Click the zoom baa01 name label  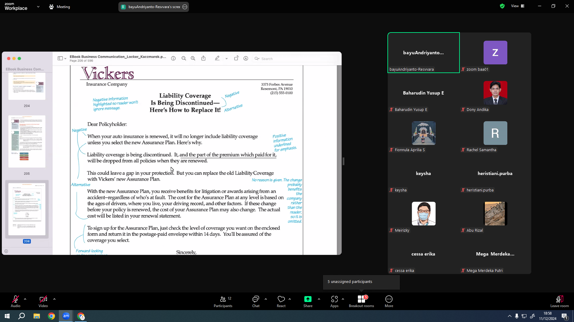pos(477,69)
